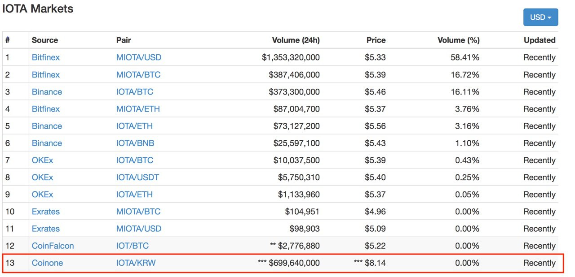
Task: Select the $1,133,960 volume cell
Action: 299,194
